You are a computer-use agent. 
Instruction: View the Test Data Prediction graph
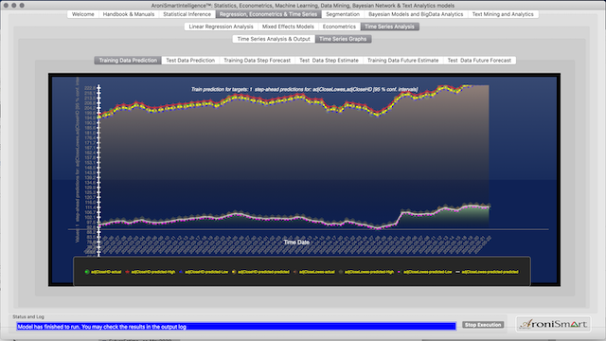190,61
